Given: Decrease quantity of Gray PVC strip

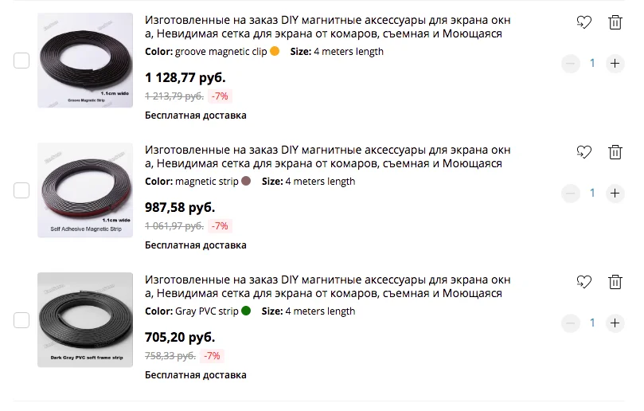Looking at the screenshot, I should click(571, 323).
